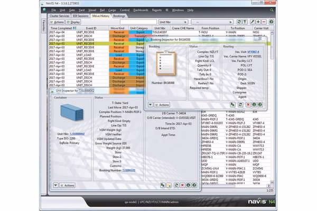Click the blue container image

[72, 112]
